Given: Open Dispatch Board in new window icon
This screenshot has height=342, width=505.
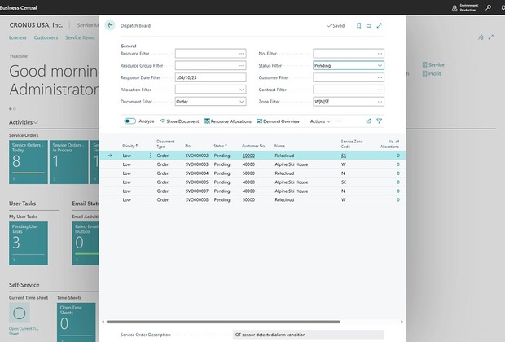Looking at the screenshot, I should pos(369,25).
